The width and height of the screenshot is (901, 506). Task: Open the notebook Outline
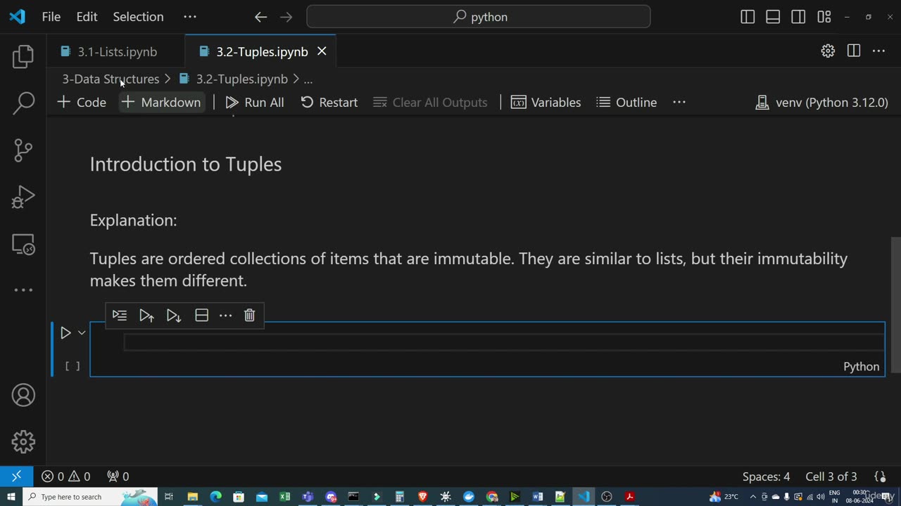pos(626,102)
